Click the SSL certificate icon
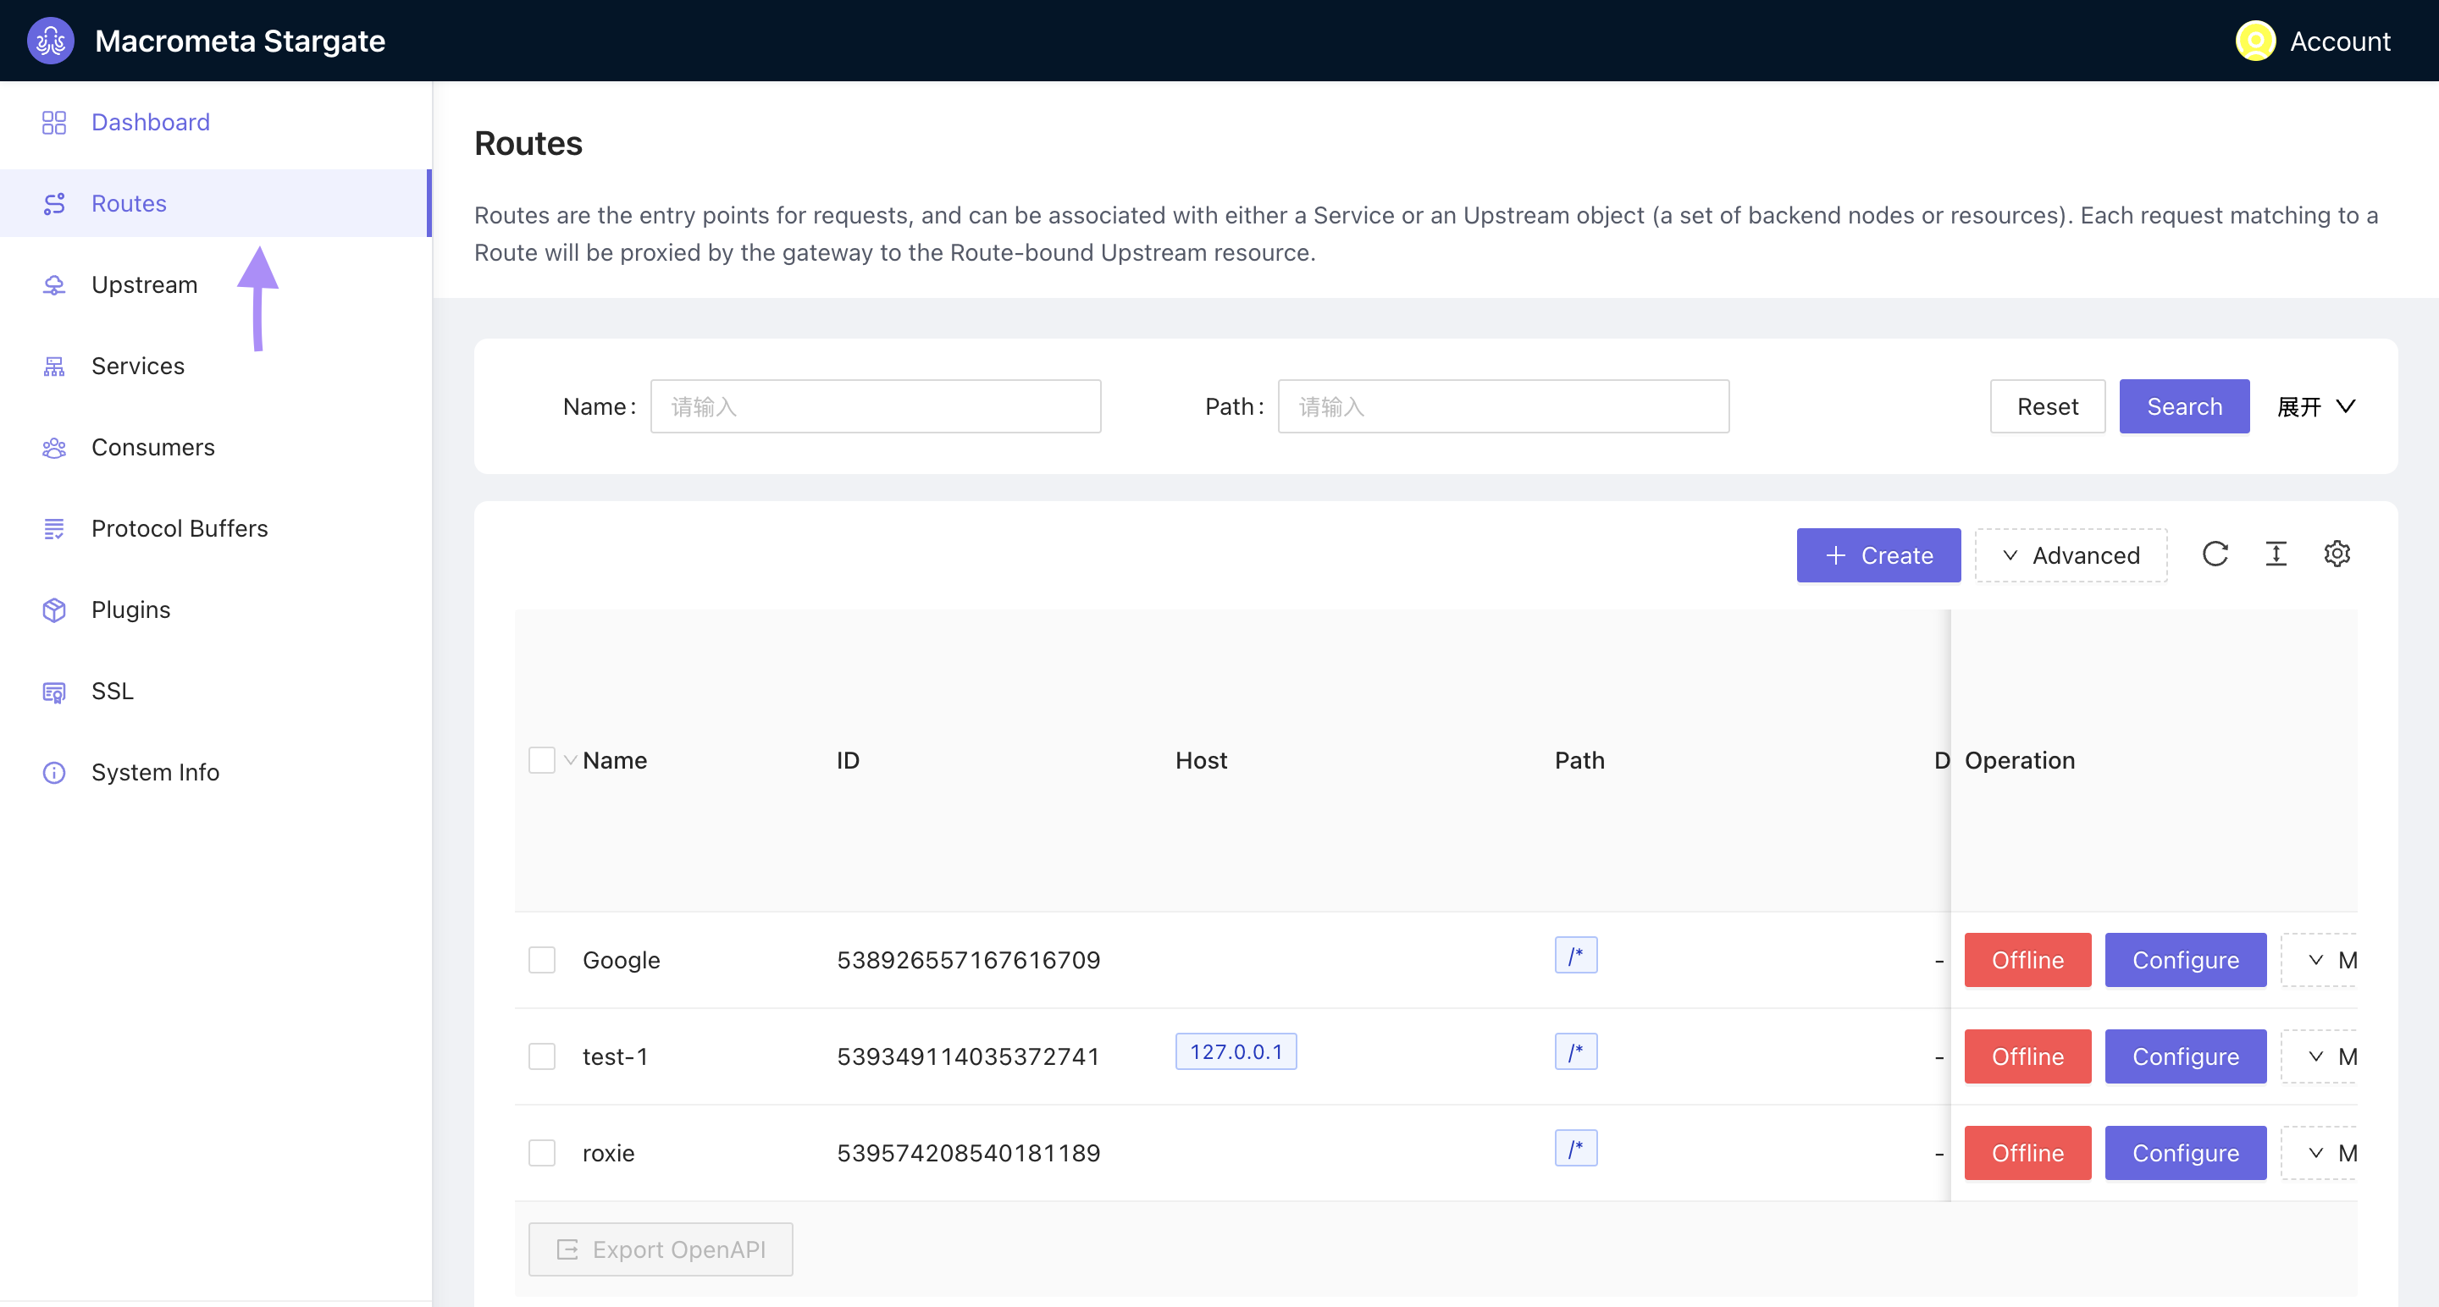 click(54, 691)
